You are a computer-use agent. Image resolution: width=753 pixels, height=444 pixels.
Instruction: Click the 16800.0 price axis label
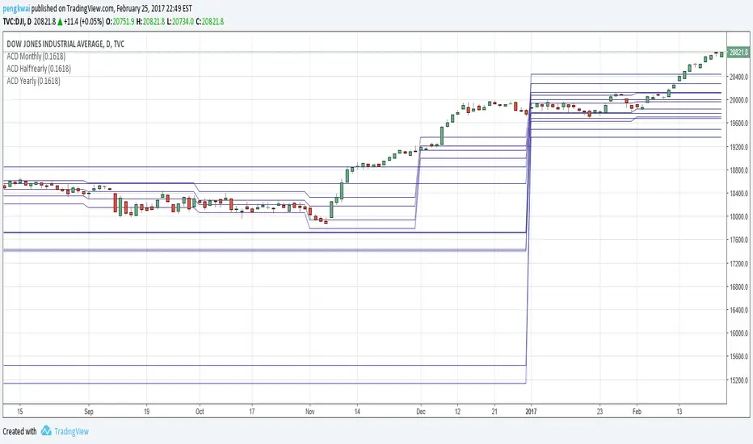coord(739,287)
